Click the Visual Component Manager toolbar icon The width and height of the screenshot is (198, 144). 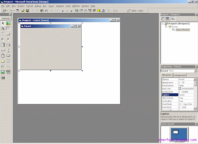(103, 11)
